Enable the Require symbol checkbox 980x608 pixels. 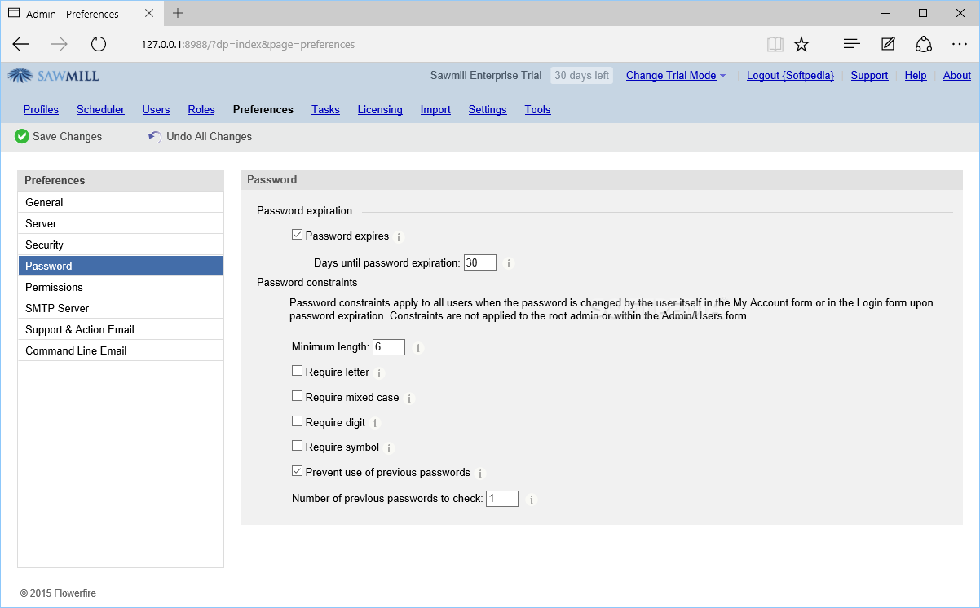click(x=297, y=446)
